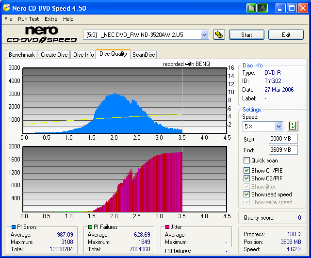The width and height of the screenshot is (311, 258).
Task: Toggle Show C1/PIE checkbox
Action: coord(246,170)
